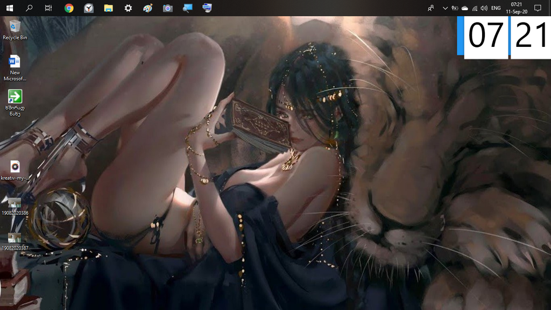The image size is (551, 310).
Task: Open the monitor-with-keyboard taskbar app
Action: [x=207, y=8]
